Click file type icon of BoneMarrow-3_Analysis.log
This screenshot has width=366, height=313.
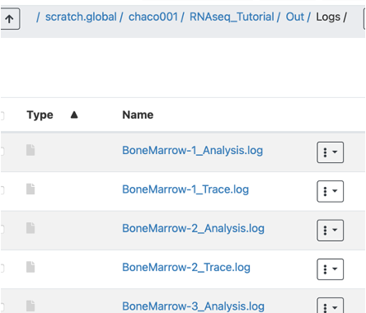pyautogui.click(x=30, y=306)
